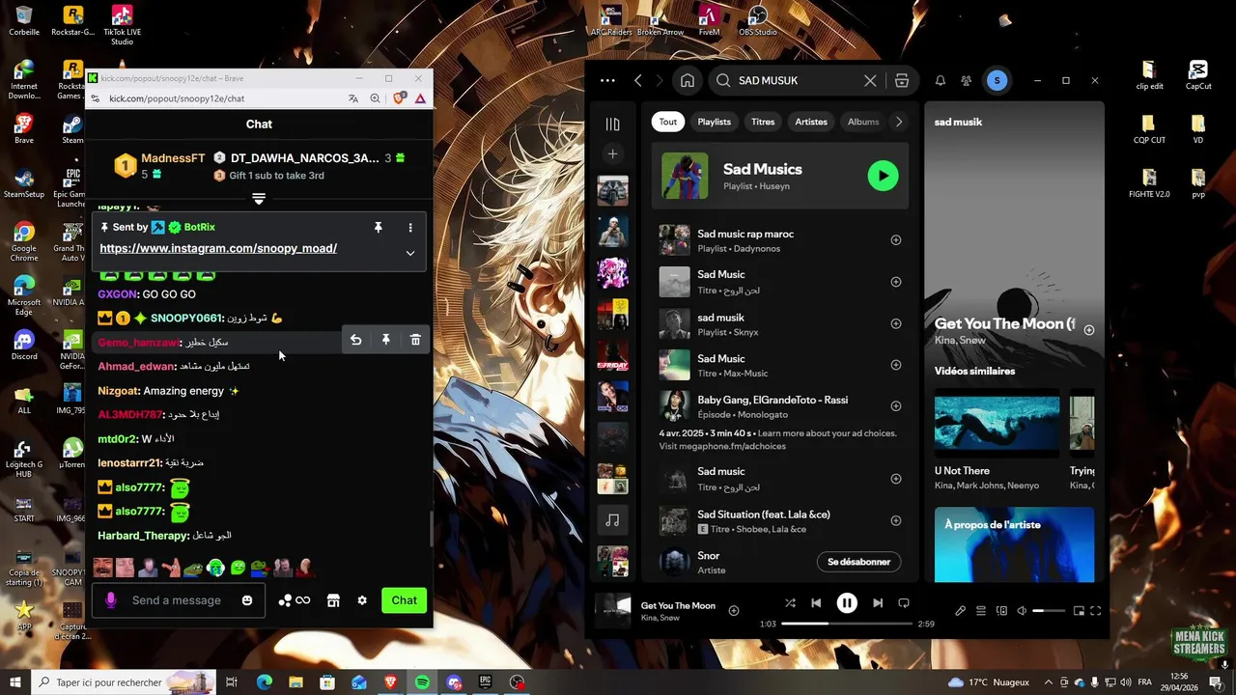Image resolution: width=1236 pixels, height=695 pixels.
Task: Click the Send a message field
Action: 177,600
